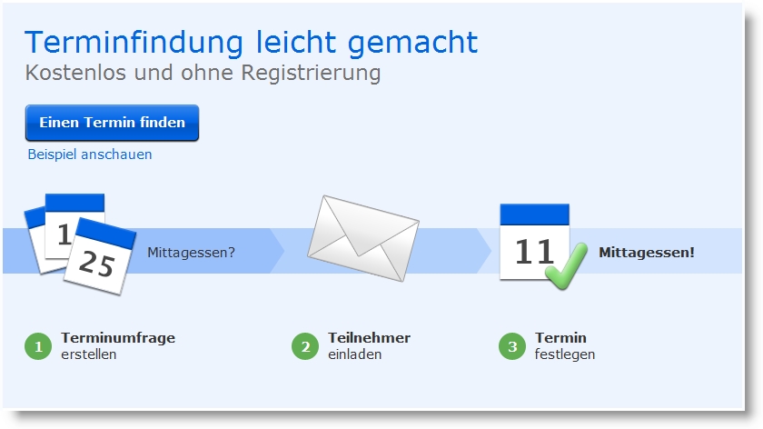Click the envelope icon

click(x=363, y=238)
